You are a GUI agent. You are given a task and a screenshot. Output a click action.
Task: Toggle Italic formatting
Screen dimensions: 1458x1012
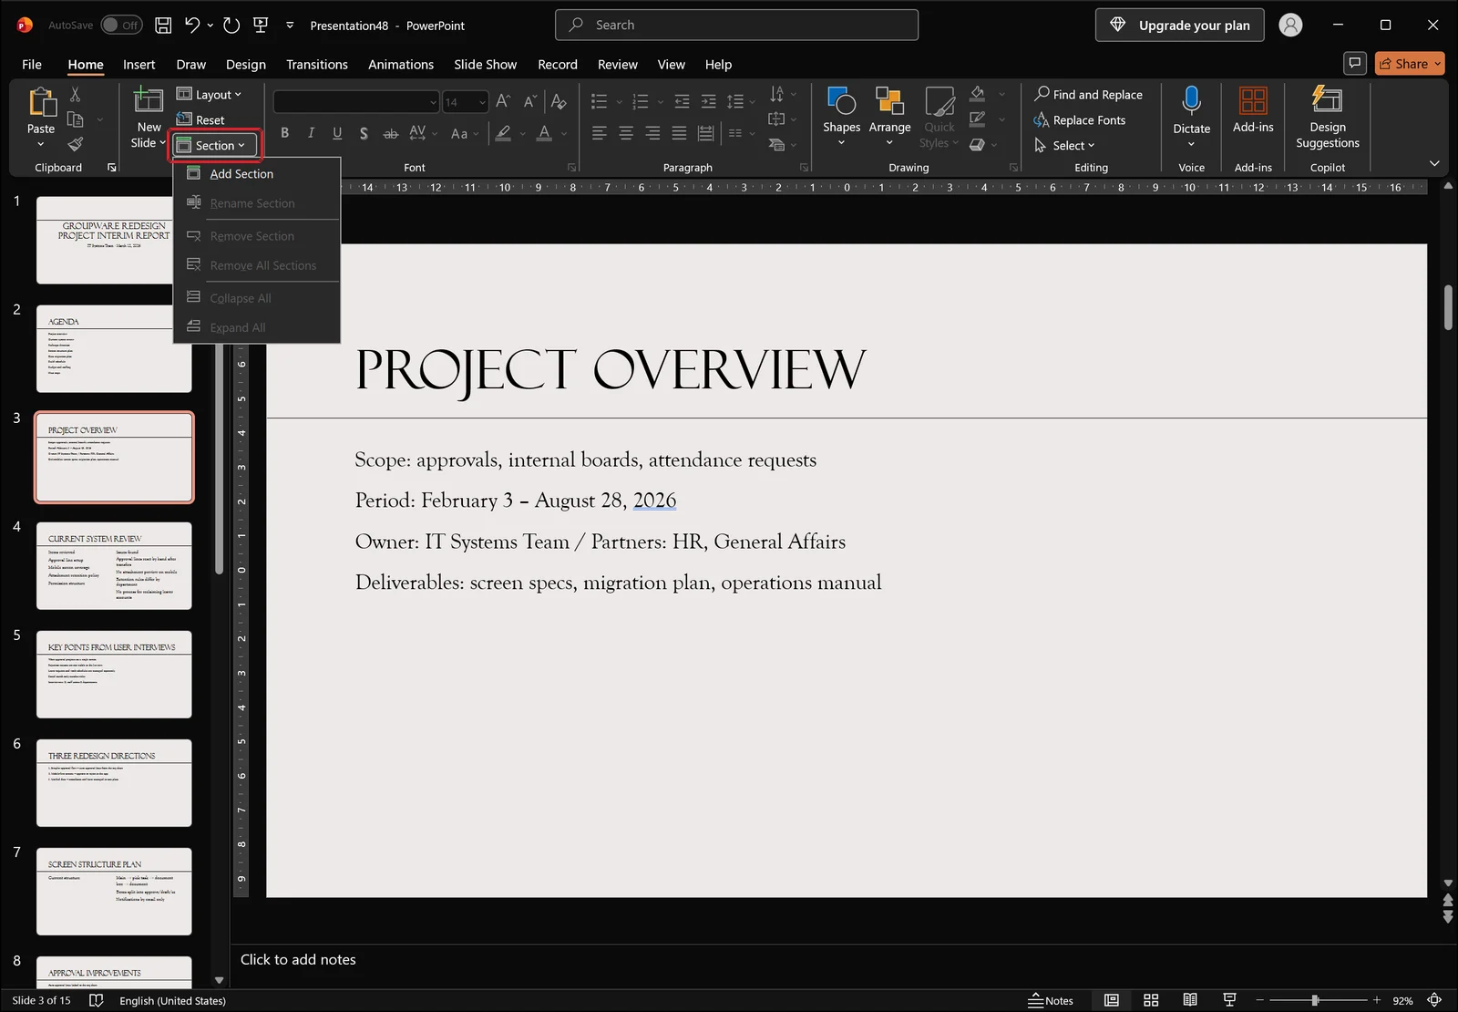click(x=311, y=133)
